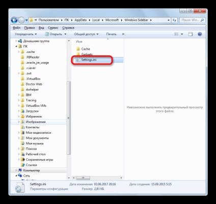Collapse the ПК tree node

pyautogui.click(x=16, y=46)
